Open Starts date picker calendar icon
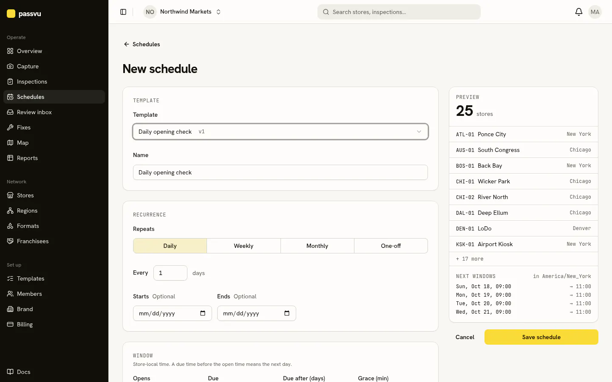The image size is (612, 382). pyautogui.click(x=203, y=313)
